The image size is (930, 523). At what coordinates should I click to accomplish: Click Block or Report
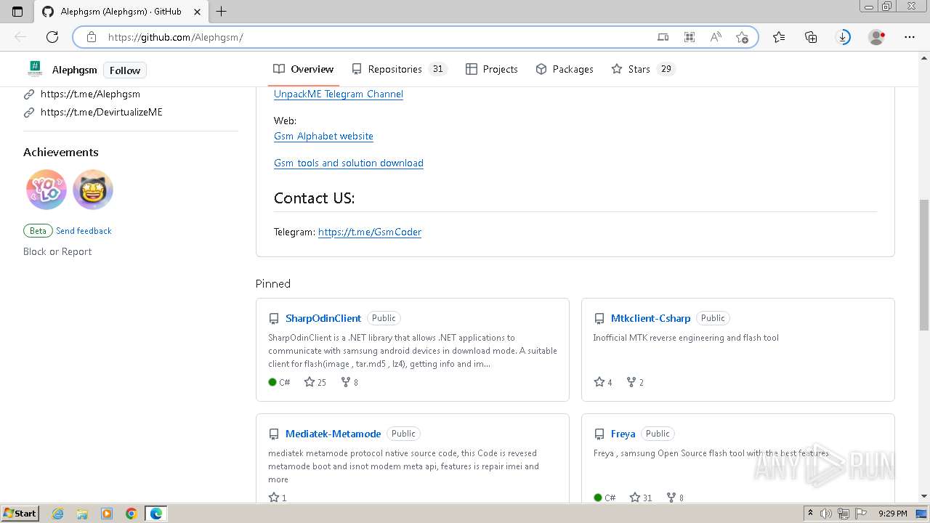57,251
